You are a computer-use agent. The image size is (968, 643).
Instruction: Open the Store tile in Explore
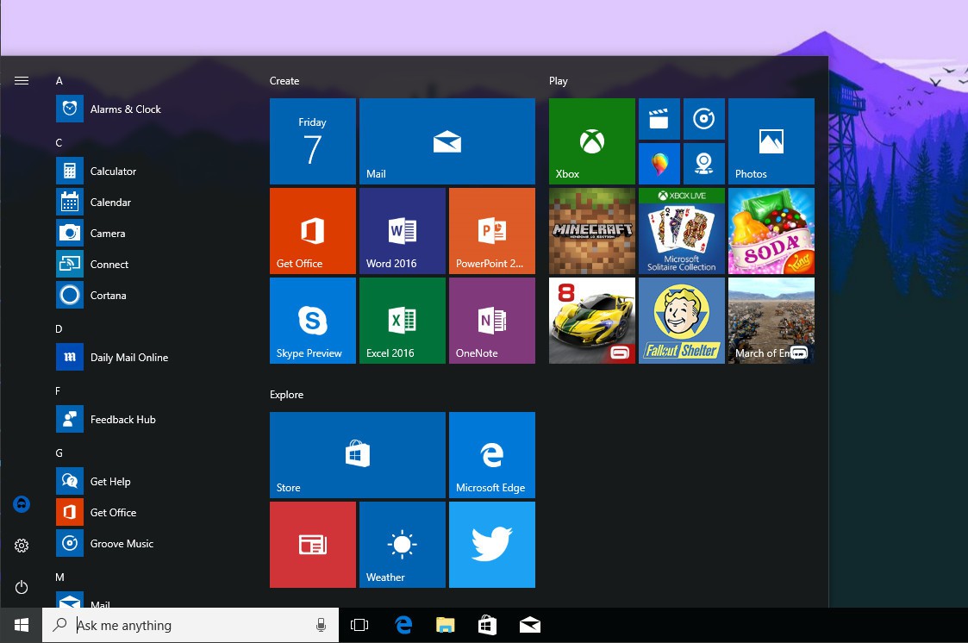click(357, 455)
